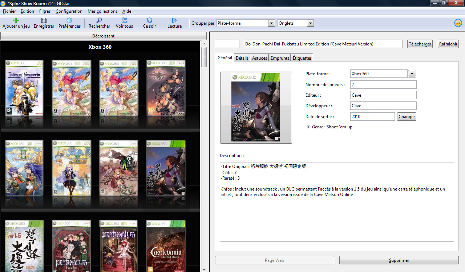Select the red Deathsmiles cover with group
This screenshot has height=272, width=465.
72,246
